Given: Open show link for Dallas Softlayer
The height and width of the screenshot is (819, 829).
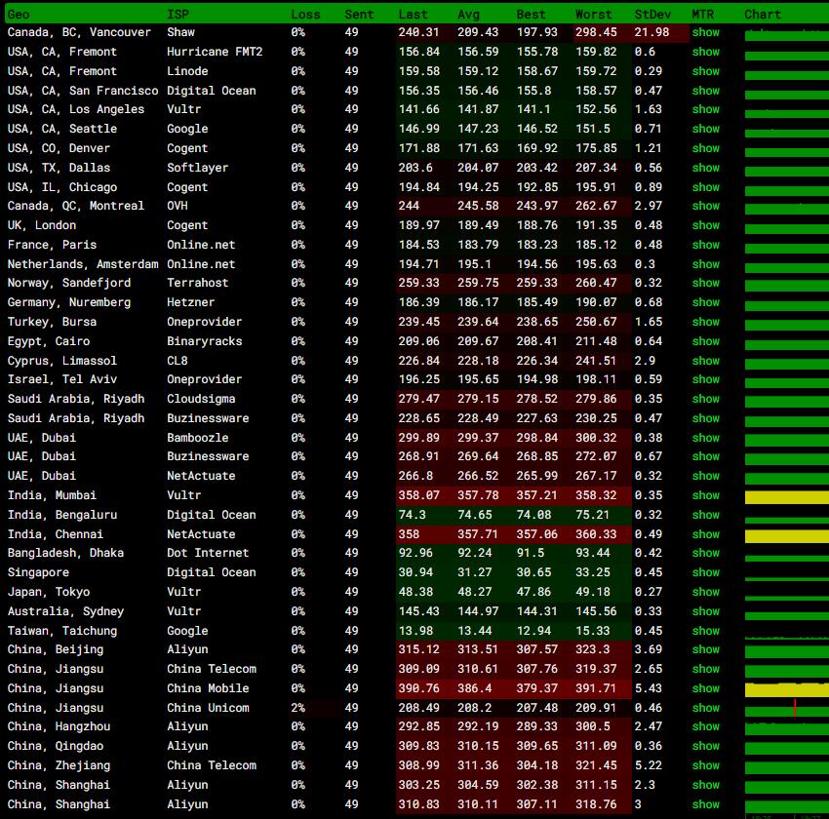Looking at the screenshot, I should [705, 168].
